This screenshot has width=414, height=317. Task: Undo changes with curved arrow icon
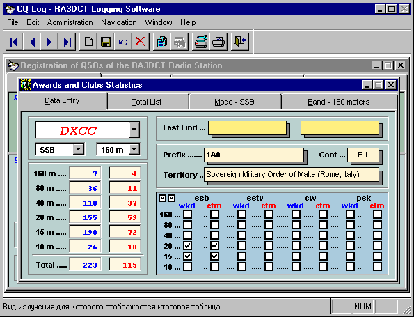[123, 42]
